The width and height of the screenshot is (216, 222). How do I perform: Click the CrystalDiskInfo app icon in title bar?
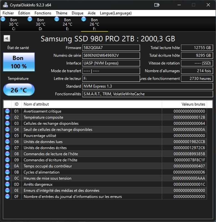click(5, 5)
